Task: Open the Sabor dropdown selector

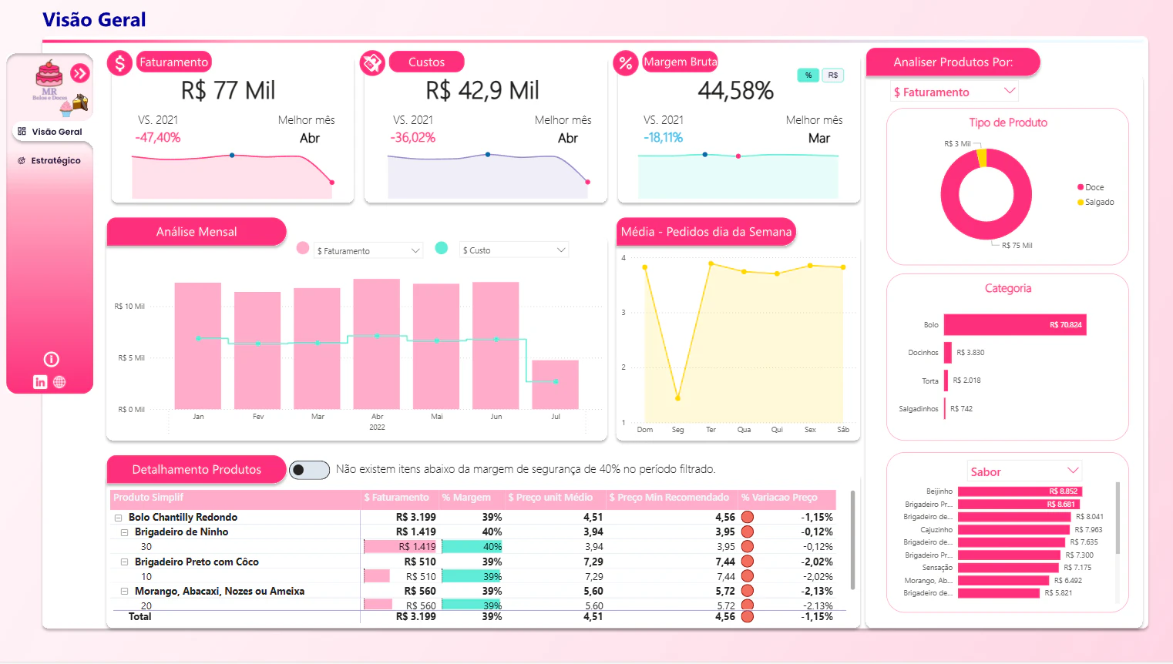Action: tap(1024, 471)
